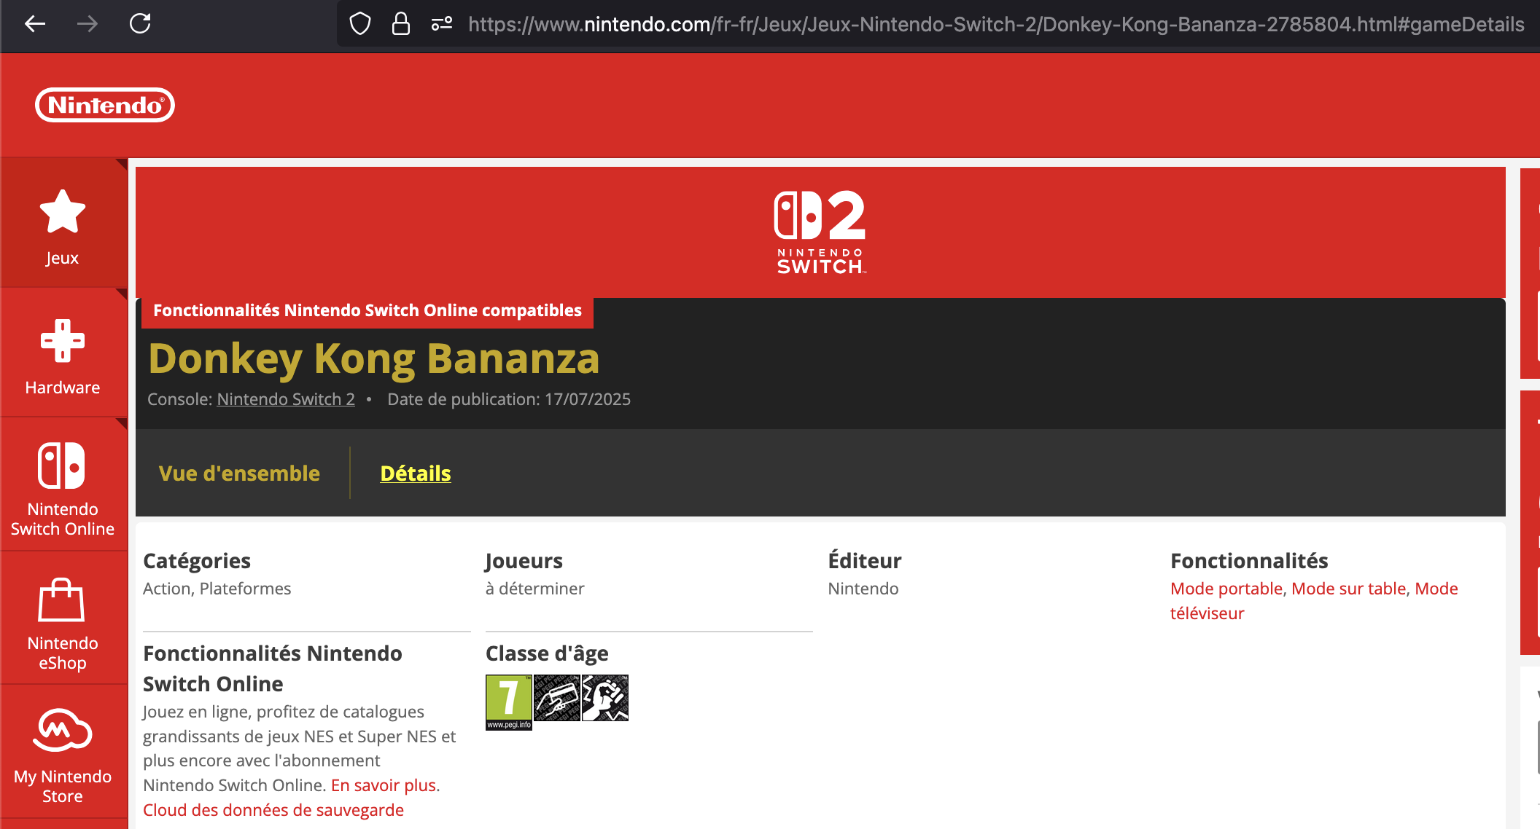Click the Mode portable feature link
This screenshot has height=829, width=1540.
pyautogui.click(x=1226, y=589)
